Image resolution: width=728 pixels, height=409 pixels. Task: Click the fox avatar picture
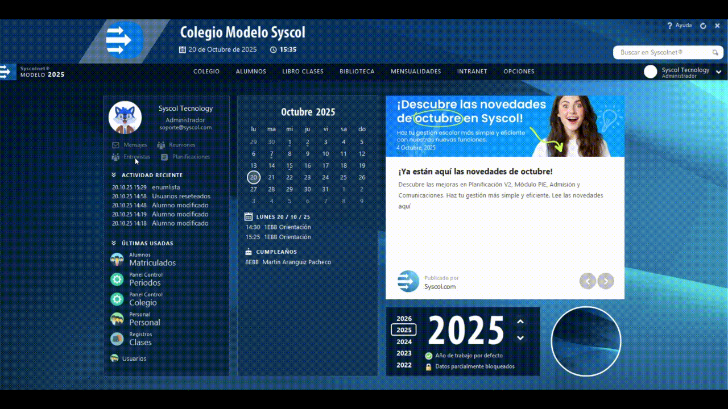(x=125, y=118)
